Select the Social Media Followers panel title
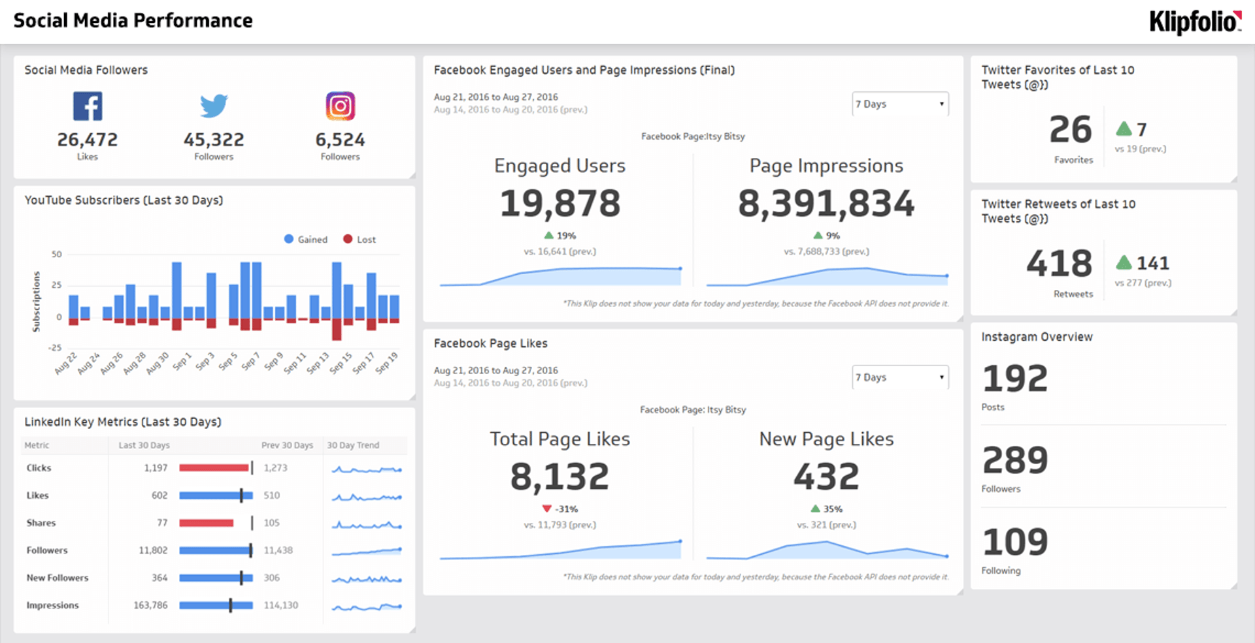This screenshot has height=643, width=1255. pos(86,70)
